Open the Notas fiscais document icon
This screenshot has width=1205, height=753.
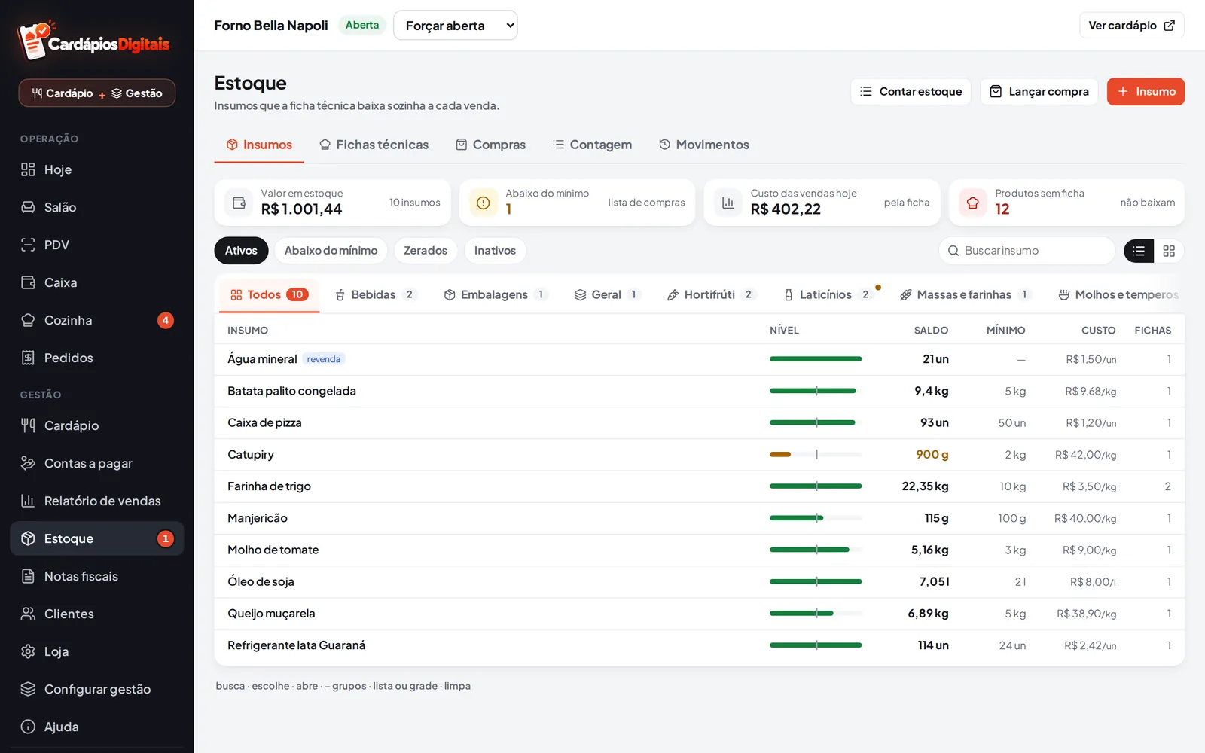click(28, 576)
